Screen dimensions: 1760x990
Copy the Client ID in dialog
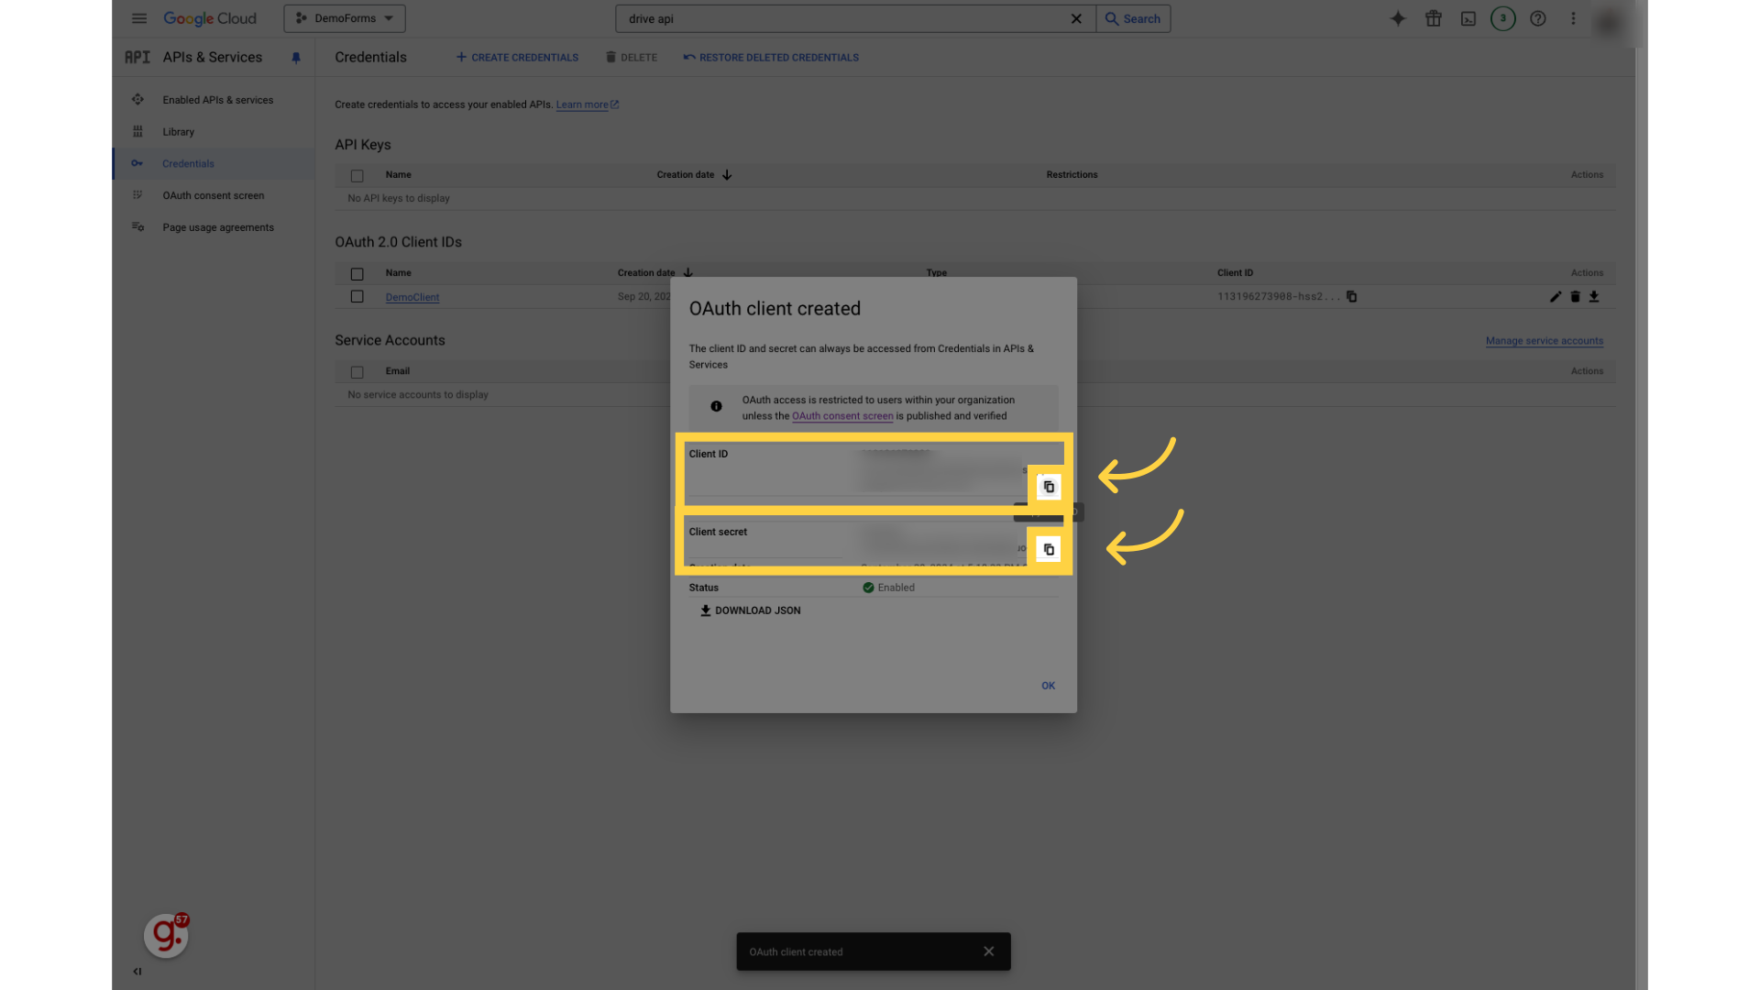point(1049,487)
